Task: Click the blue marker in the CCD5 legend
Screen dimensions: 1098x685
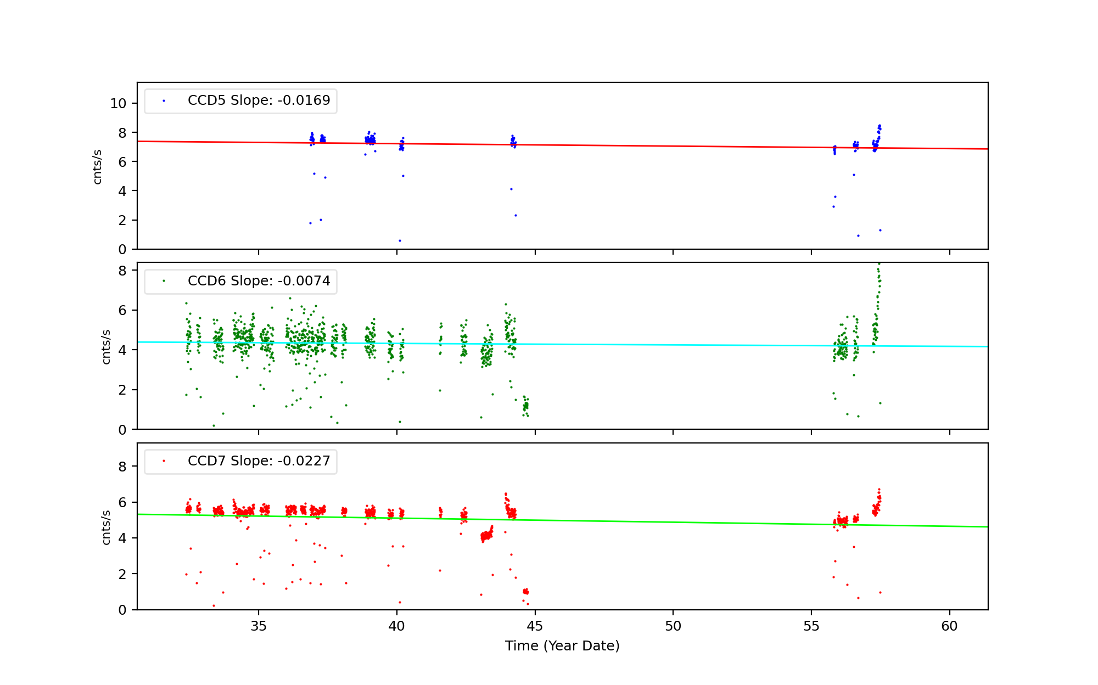Action: (x=164, y=101)
